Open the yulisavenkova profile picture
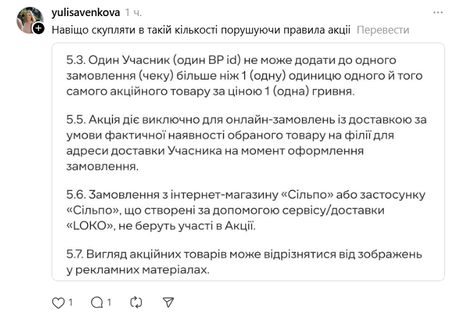This screenshot has height=316, width=456. 30,19
